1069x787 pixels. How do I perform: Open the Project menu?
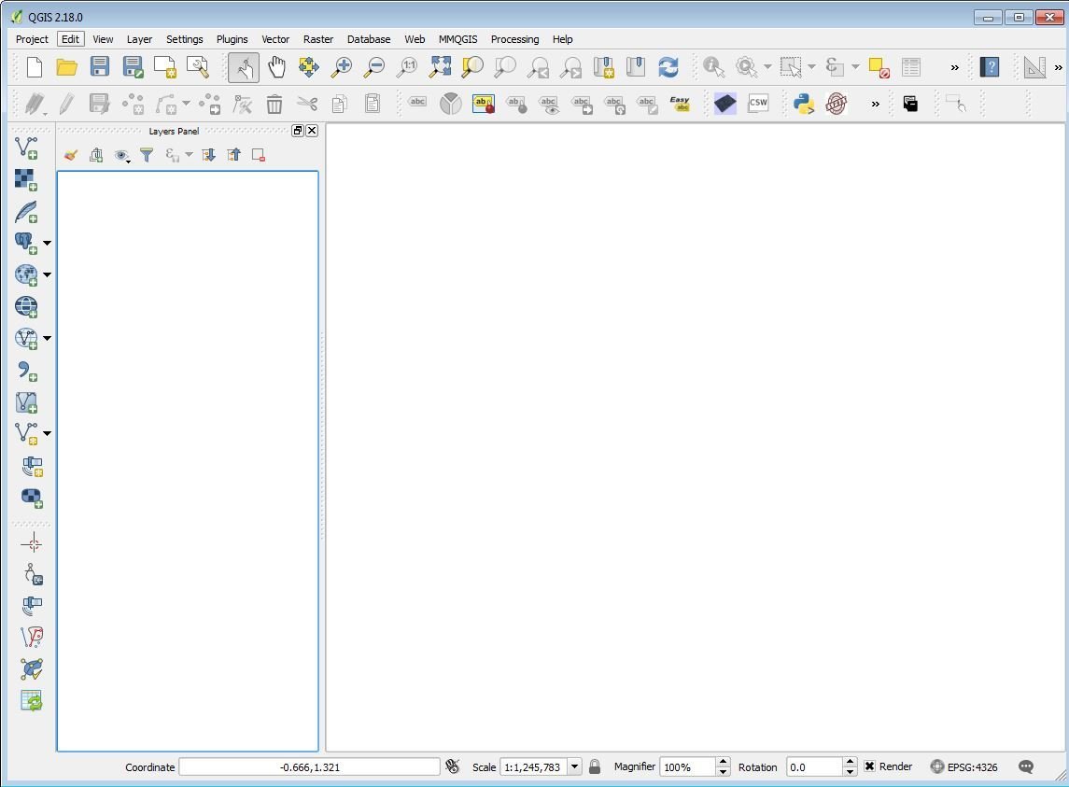click(x=32, y=39)
